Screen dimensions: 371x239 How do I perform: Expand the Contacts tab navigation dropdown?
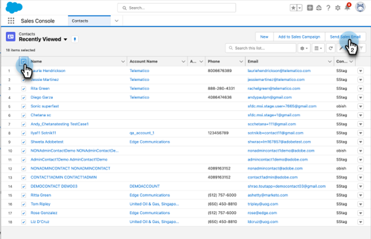coord(117,21)
